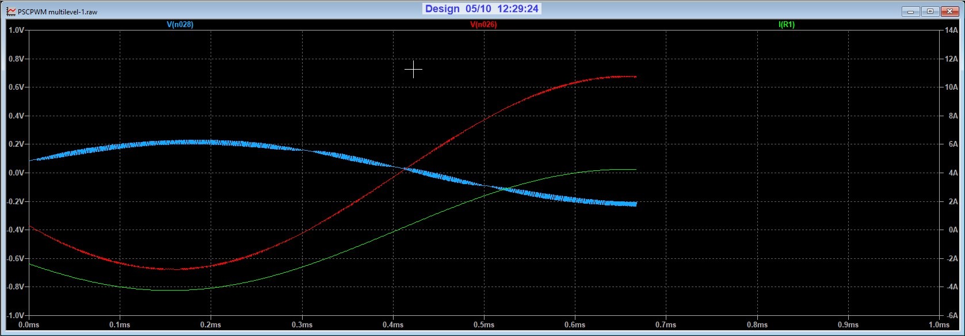Screen dimensions: 965x336
Task: Click the 10A right axis label
Action: [x=952, y=87]
